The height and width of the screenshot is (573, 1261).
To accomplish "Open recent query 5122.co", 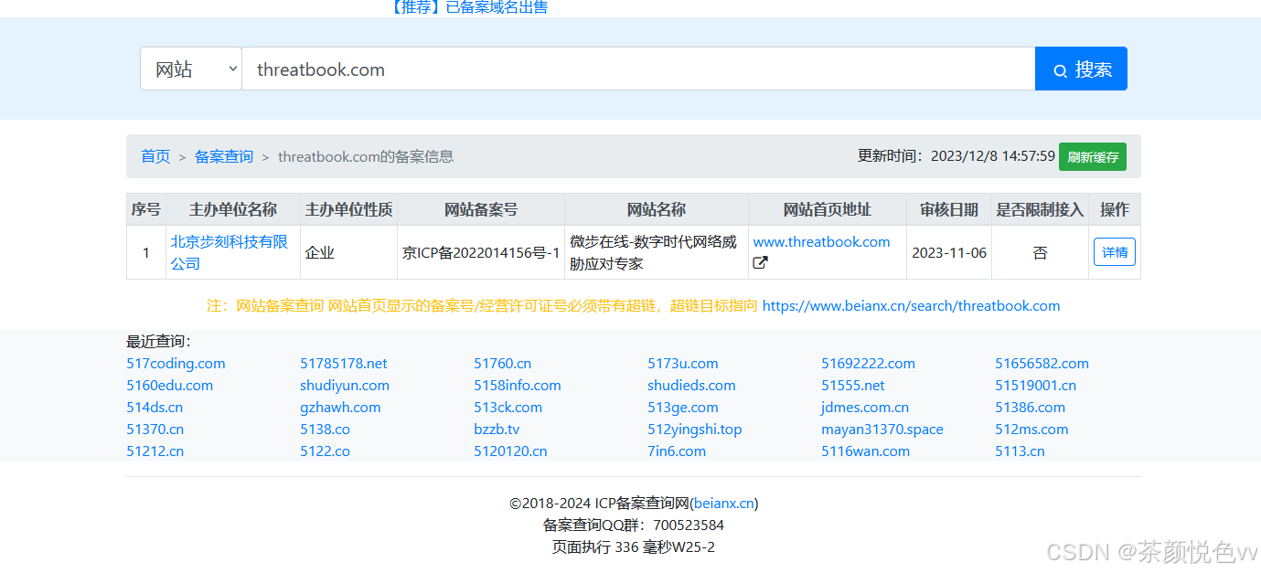I will (325, 451).
